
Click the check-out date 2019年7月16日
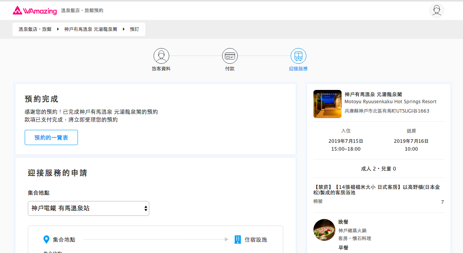pos(411,141)
